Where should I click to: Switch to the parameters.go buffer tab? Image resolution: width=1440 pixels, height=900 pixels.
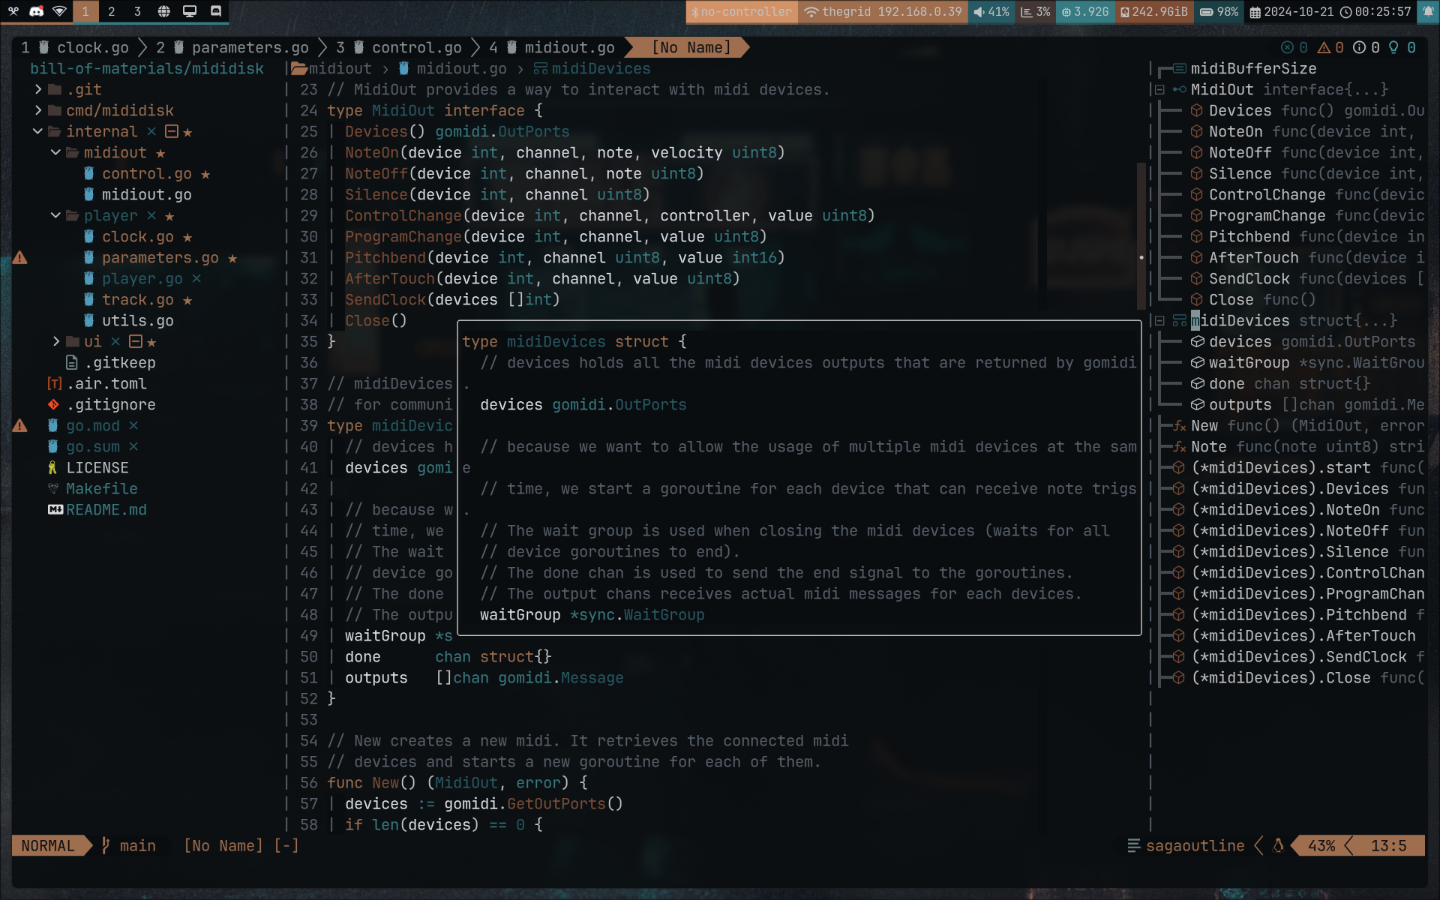[250, 47]
